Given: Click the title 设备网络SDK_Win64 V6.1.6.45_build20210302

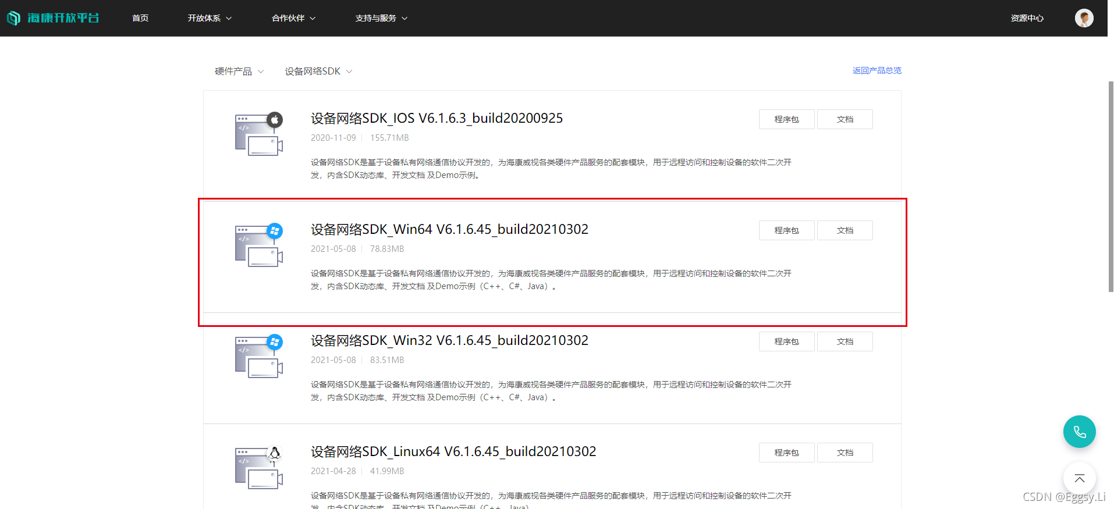Looking at the screenshot, I should pyautogui.click(x=449, y=229).
